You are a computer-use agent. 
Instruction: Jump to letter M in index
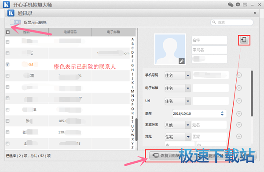[132, 91]
